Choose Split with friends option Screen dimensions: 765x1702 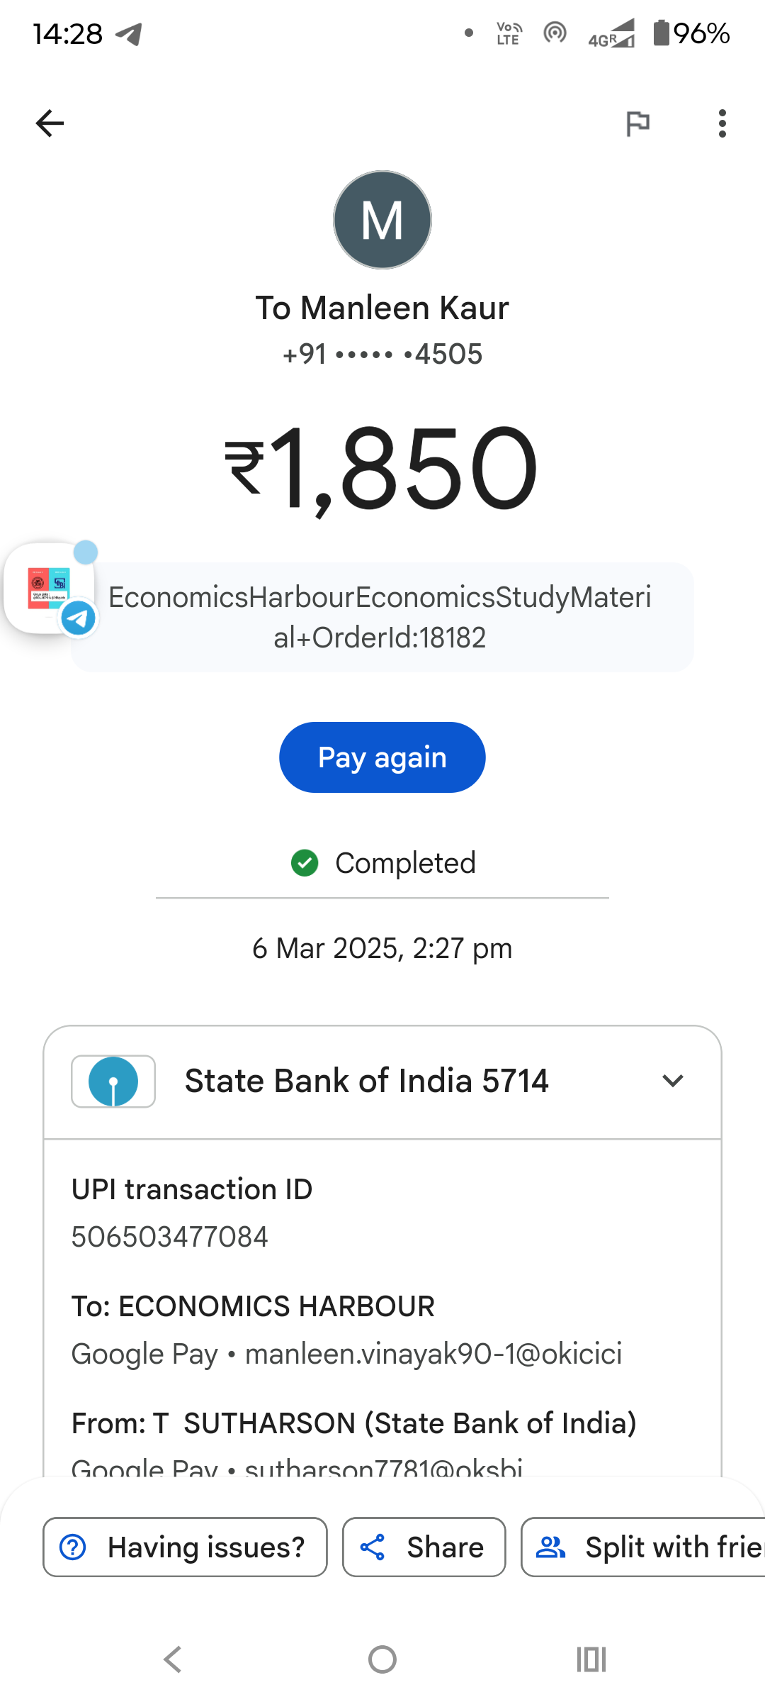pyautogui.click(x=645, y=1547)
